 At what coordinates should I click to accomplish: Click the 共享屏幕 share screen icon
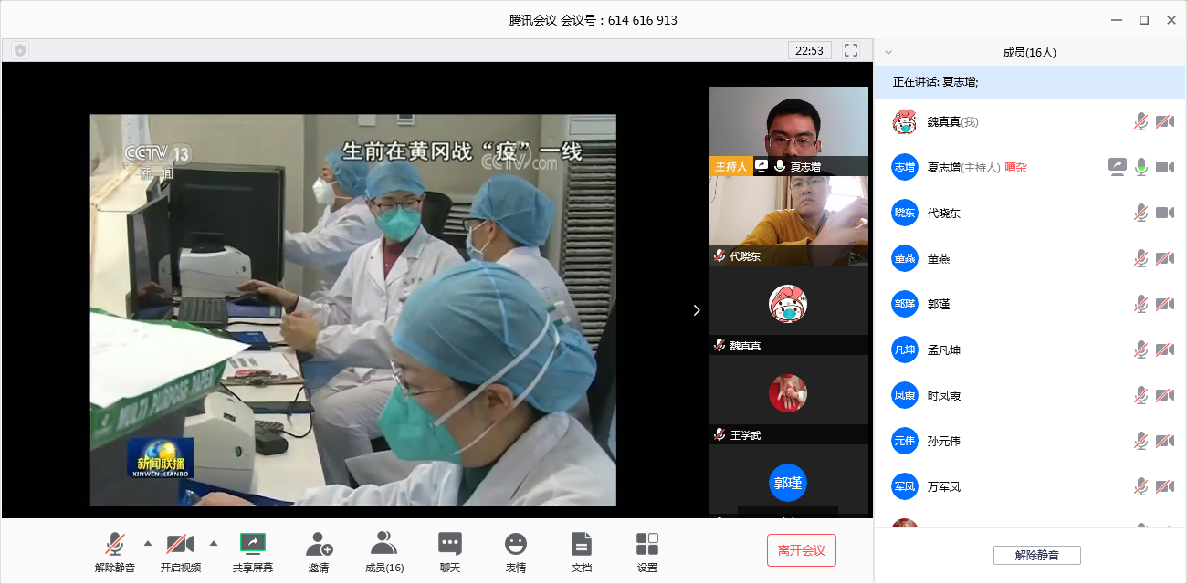point(252,545)
